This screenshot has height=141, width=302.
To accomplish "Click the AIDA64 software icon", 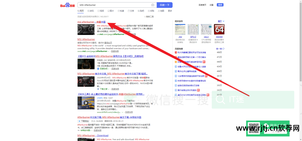I will click(x=219, y=29).
